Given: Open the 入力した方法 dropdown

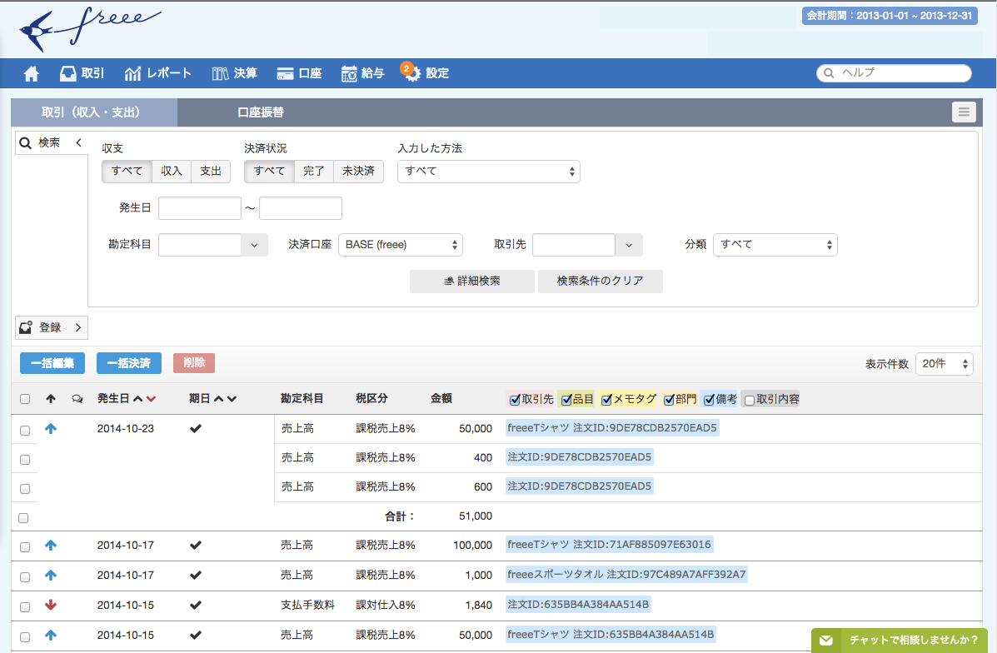Looking at the screenshot, I should point(488,172).
